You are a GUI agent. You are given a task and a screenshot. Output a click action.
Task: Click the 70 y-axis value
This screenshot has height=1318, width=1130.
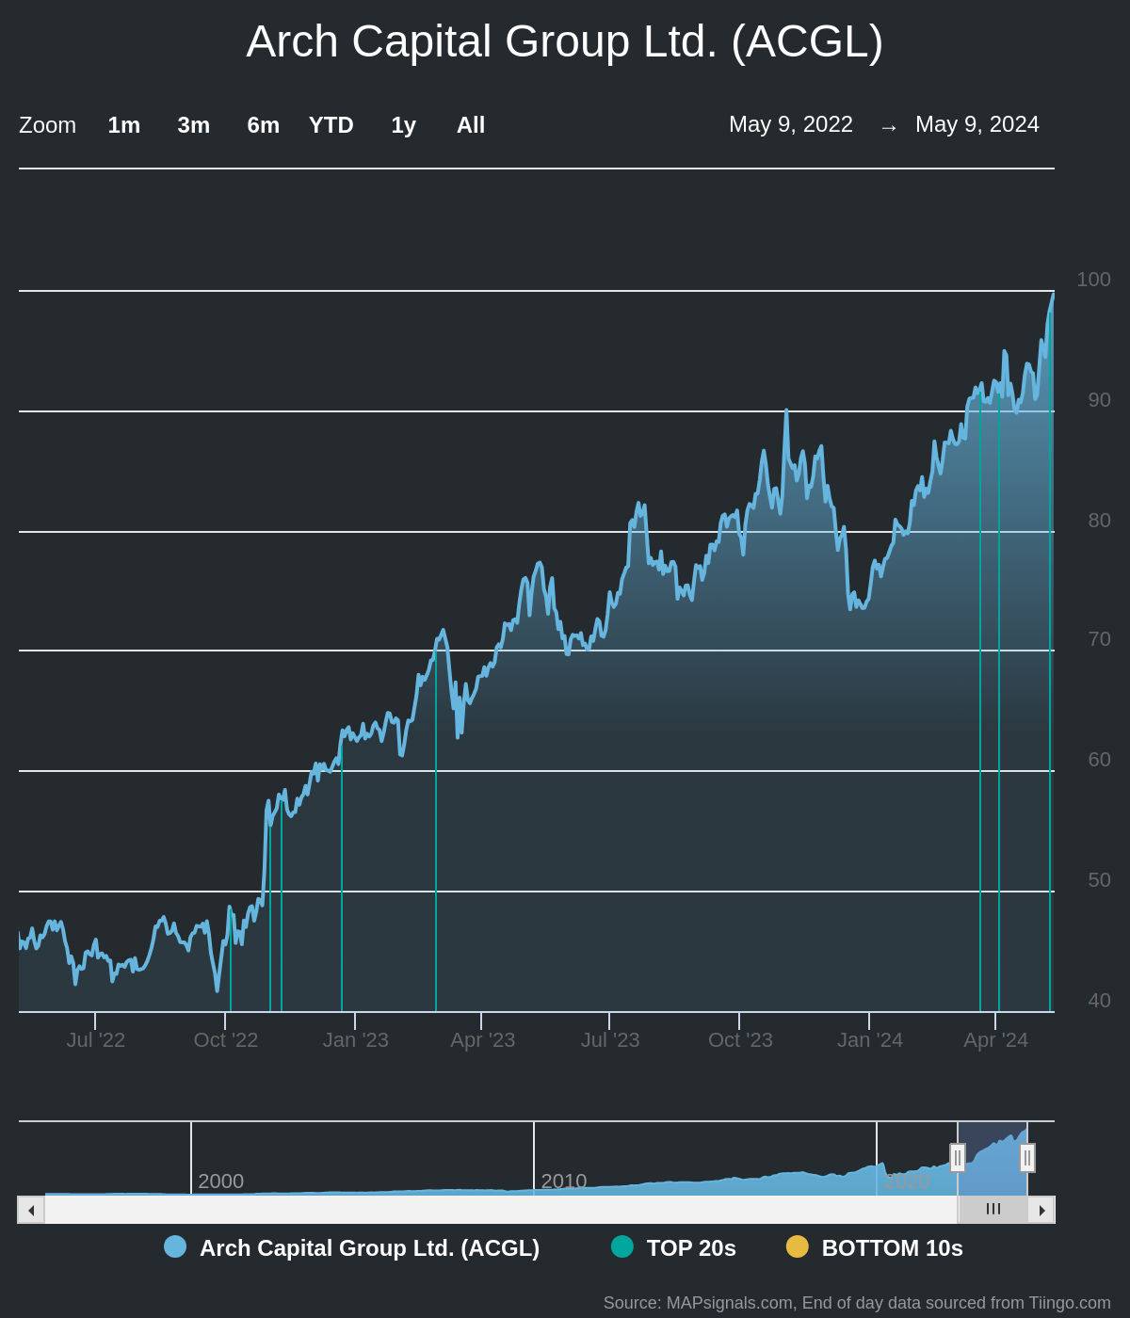pyautogui.click(x=1099, y=639)
